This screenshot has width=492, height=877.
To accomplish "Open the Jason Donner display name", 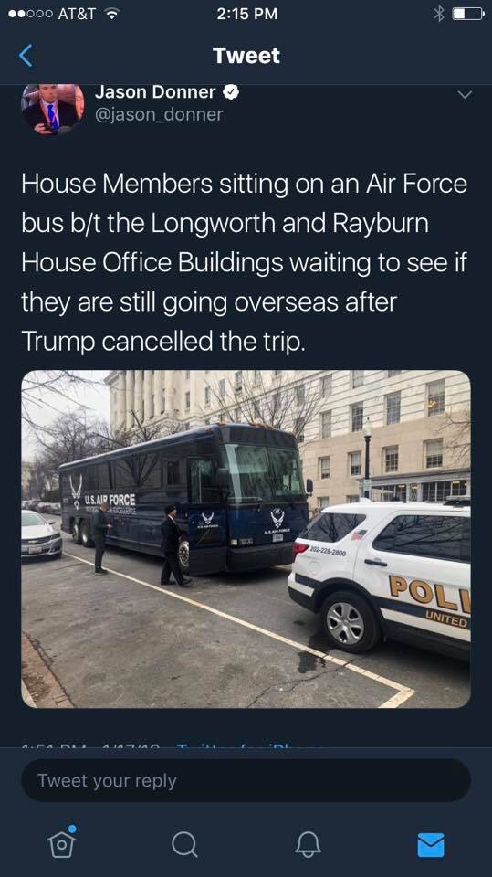I will click(155, 92).
